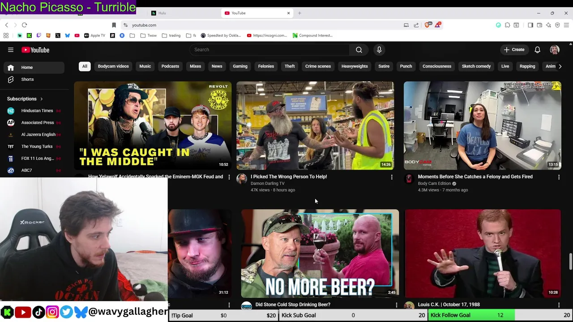Open the YouTube hamburger guide menu
This screenshot has width=573, height=322.
click(11, 50)
